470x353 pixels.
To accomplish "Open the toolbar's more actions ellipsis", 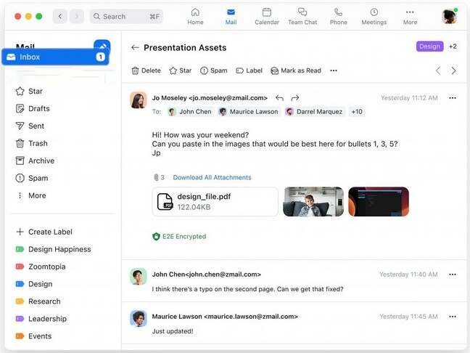I will (x=334, y=71).
